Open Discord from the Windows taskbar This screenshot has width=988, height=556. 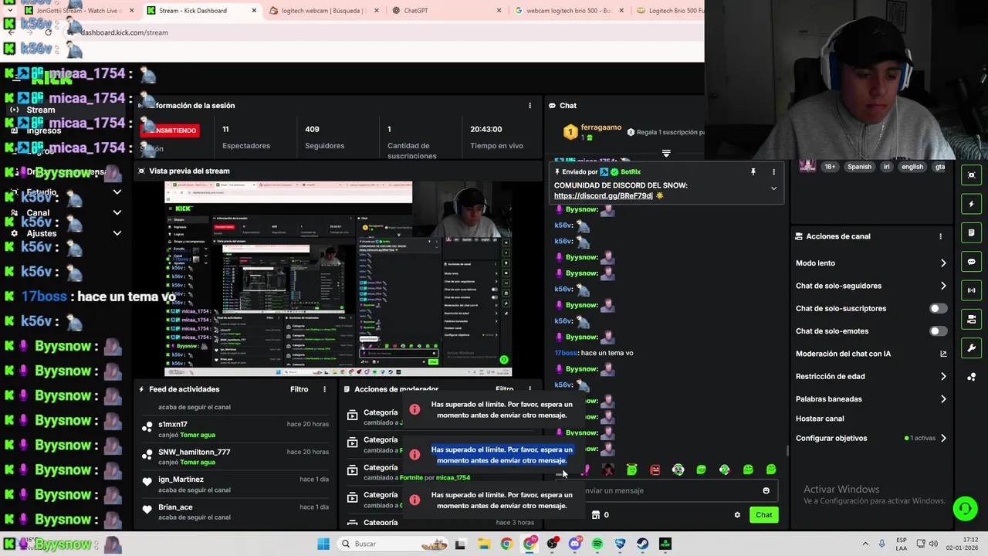(574, 544)
